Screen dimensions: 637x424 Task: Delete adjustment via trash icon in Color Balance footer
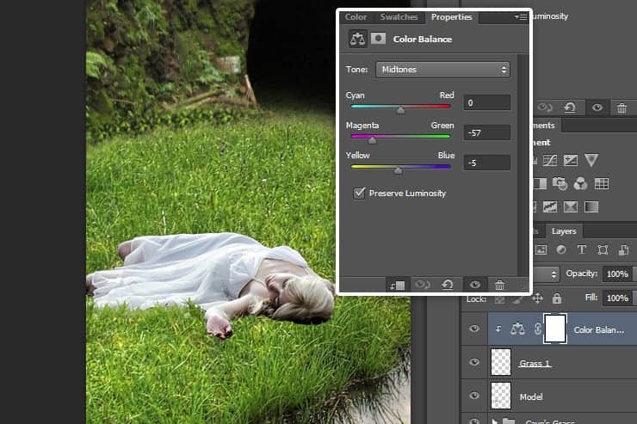[x=499, y=285]
